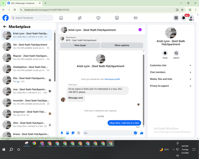Open Task View circle icon on taskbar
199x159 pixels.
(19, 149)
